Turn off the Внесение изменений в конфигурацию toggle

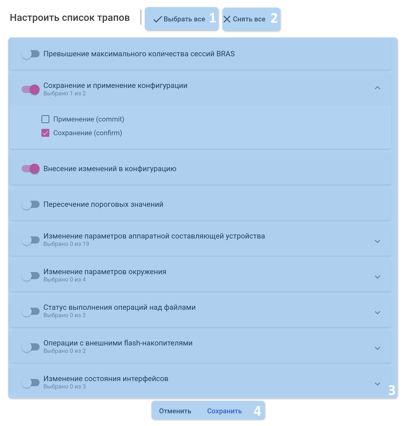[x=31, y=169]
